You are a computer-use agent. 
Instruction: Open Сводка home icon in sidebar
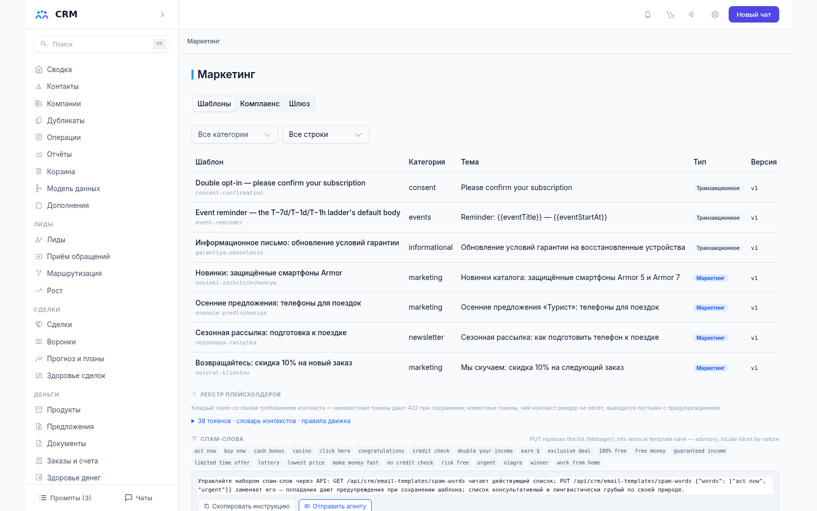click(x=39, y=69)
